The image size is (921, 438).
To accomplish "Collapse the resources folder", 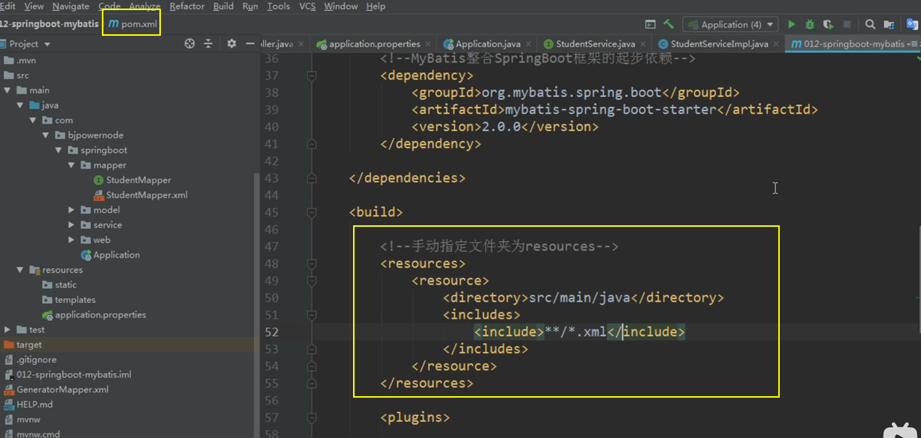I will tap(20, 270).
